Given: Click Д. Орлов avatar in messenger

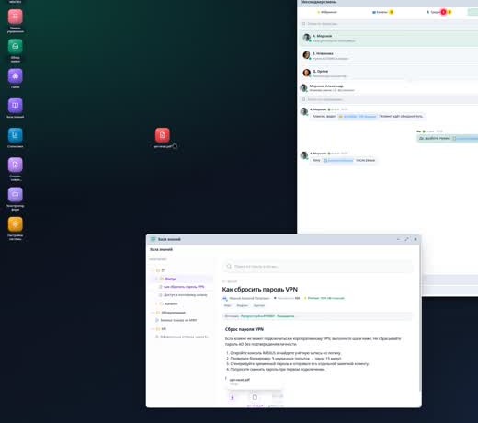Looking at the screenshot, I should (307, 73).
